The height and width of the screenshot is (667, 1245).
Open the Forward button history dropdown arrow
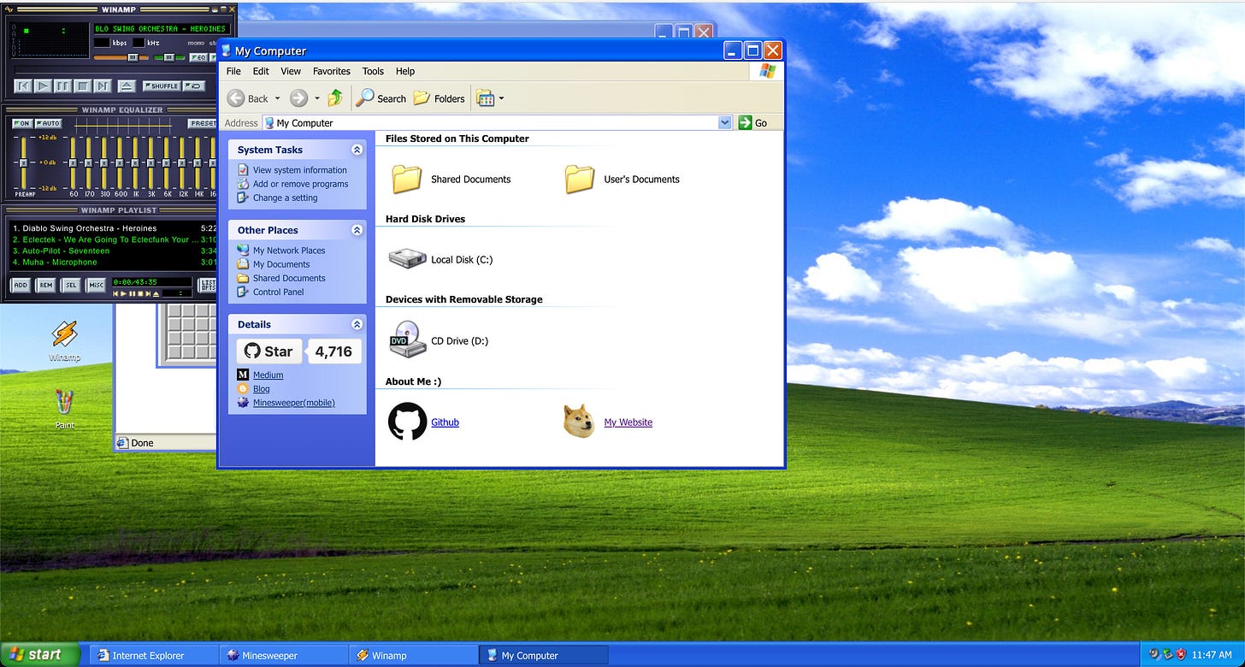pos(316,98)
